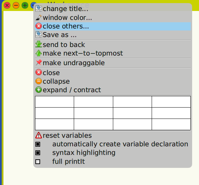Click the warning triangle reset variables icon

coord(38,135)
